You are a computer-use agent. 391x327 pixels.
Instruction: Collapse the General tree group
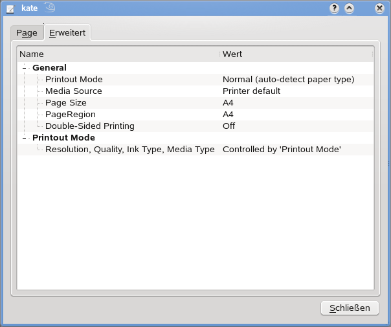[24, 68]
